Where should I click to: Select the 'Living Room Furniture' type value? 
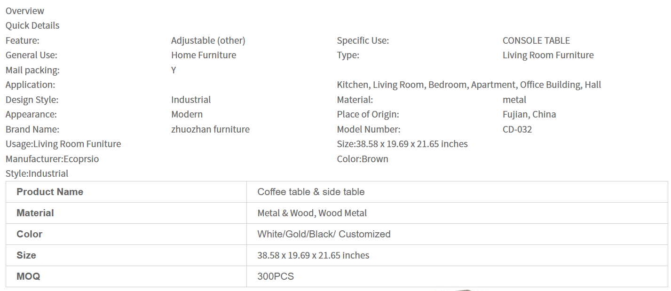pos(548,55)
